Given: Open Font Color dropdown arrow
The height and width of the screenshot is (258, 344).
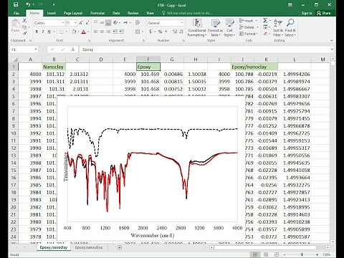Looking at the screenshot, I should 88,32.
